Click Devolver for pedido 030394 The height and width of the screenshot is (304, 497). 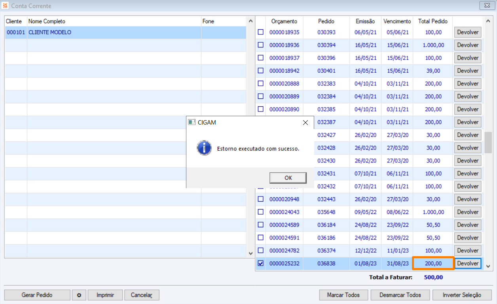pos(468,45)
